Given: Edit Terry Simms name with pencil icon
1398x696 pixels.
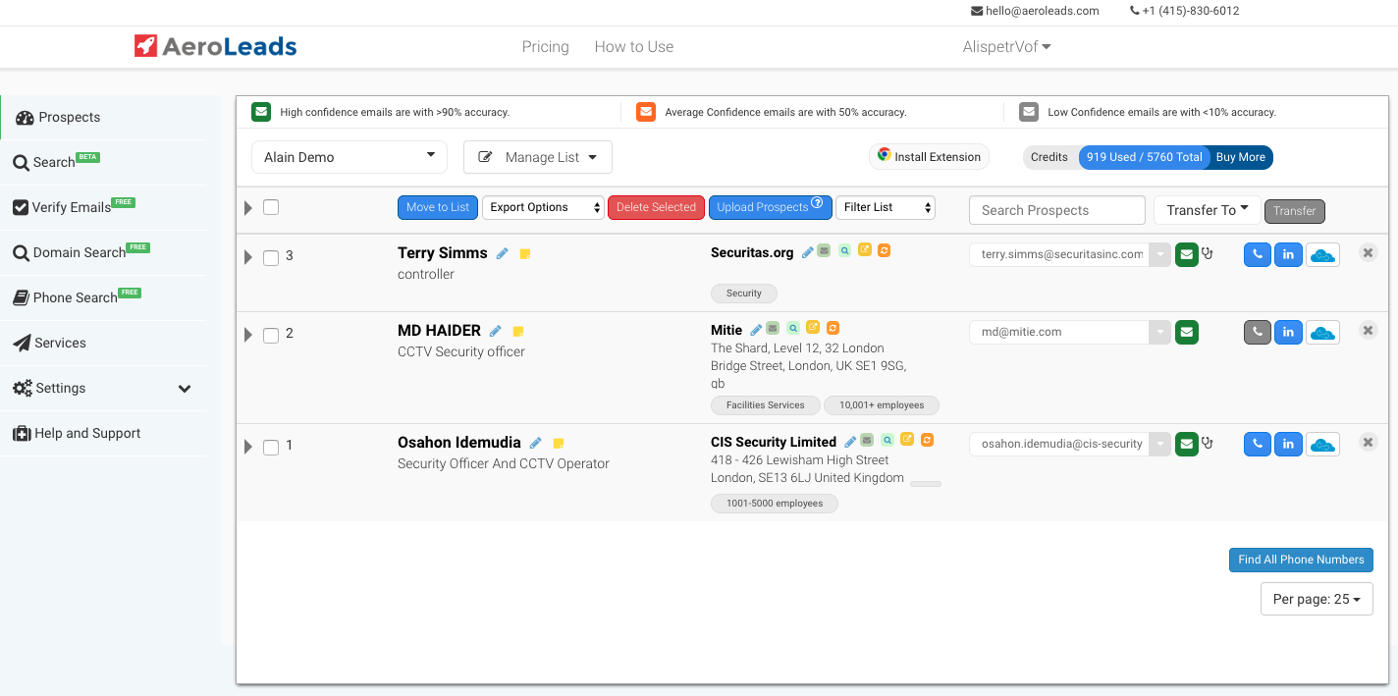Looking at the screenshot, I should [503, 253].
